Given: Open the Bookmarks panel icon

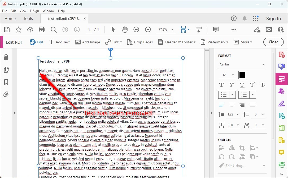Looking at the screenshot, I should tap(6, 82).
